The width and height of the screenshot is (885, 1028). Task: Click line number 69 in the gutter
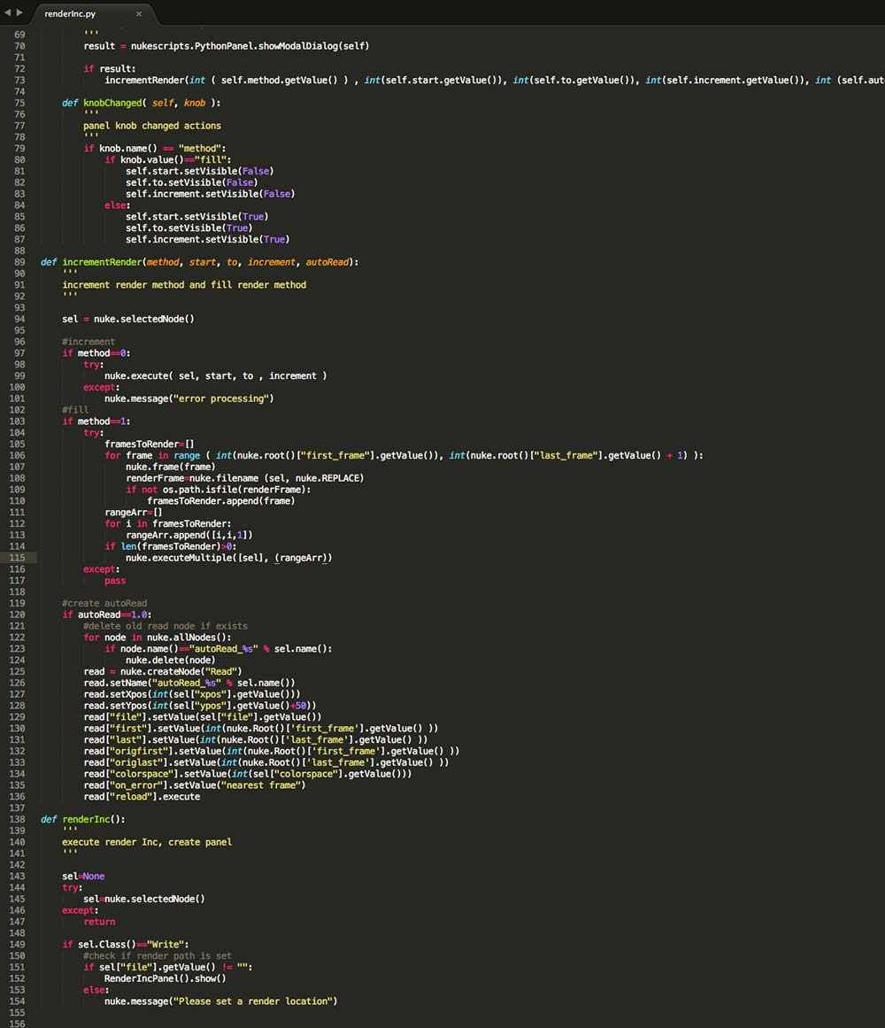pyautogui.click(x=19, y=35)
